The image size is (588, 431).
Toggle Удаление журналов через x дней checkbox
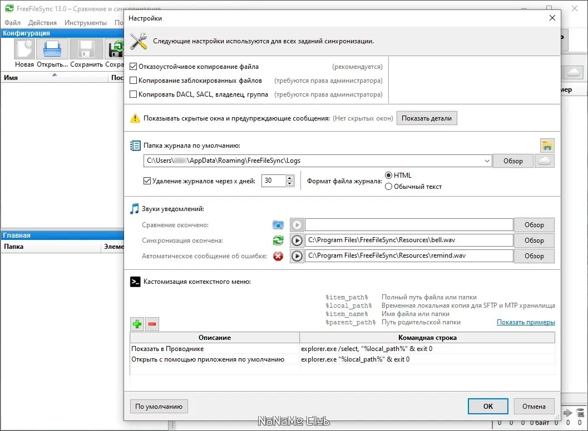pos(147,181)
